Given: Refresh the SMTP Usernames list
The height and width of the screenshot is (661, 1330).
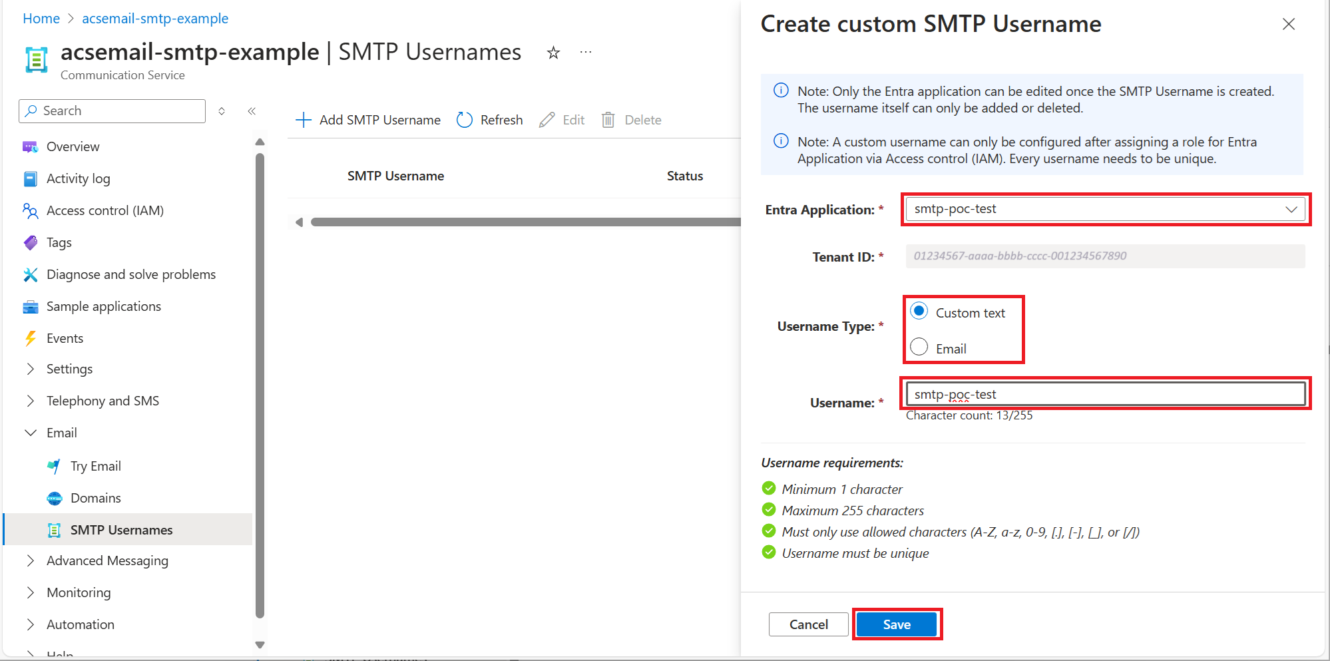Looking at the screenshot, I should tap(489, 120).
